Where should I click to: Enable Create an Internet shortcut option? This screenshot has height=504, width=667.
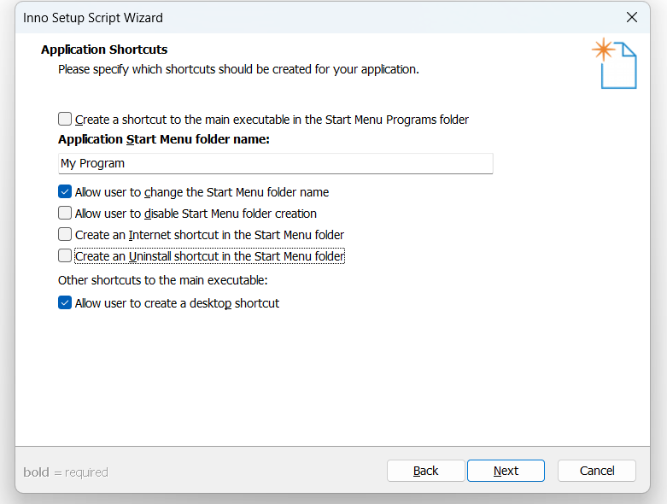[x=65, y=234]
